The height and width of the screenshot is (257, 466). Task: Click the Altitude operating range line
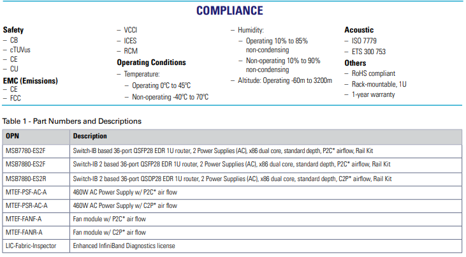[x=285, y=80]
